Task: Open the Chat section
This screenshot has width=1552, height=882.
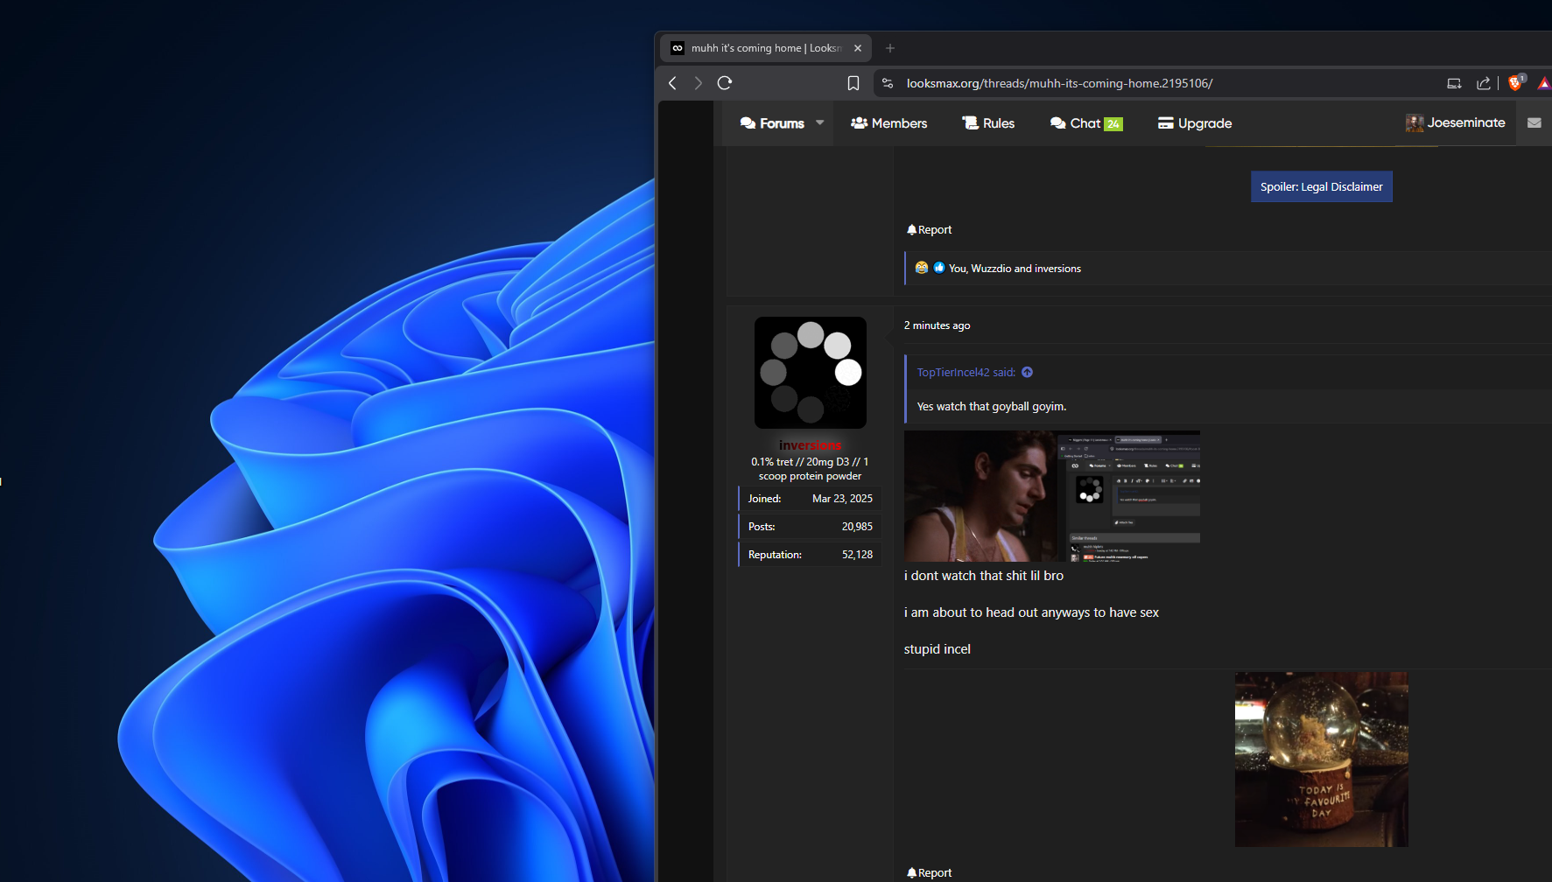Action: pyautogui.click(x=1086, y=123)
